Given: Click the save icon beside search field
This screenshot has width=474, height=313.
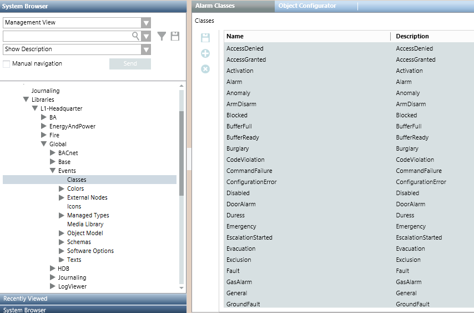Looking at the screenshot, I should [x=175, y=36].
